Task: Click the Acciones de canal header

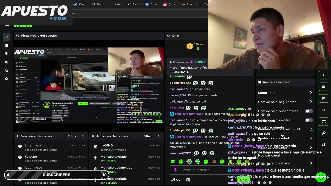Action: click(x=277, y=82)
